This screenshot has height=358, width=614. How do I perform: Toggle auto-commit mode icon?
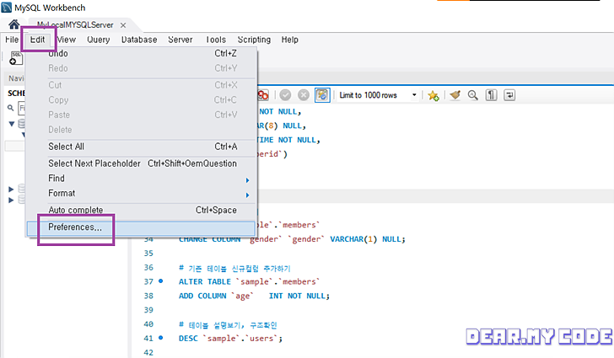click(322, 95)
